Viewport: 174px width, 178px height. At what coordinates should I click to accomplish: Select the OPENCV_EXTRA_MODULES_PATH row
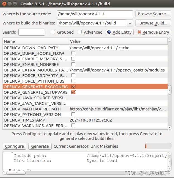[x=36, y=70]
